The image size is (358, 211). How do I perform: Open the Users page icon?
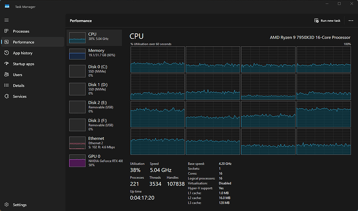pyautogui.click(x=7, y=75)
